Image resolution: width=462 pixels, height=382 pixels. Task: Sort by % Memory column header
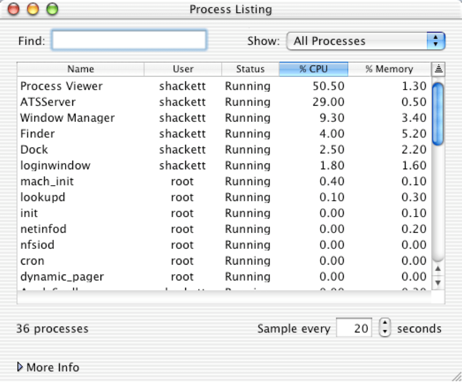click(389, 69)
